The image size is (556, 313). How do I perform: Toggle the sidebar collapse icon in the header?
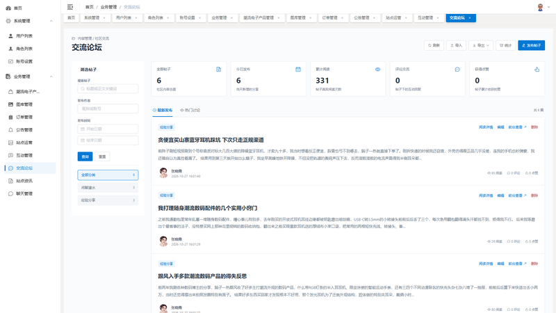pos(70,7)
